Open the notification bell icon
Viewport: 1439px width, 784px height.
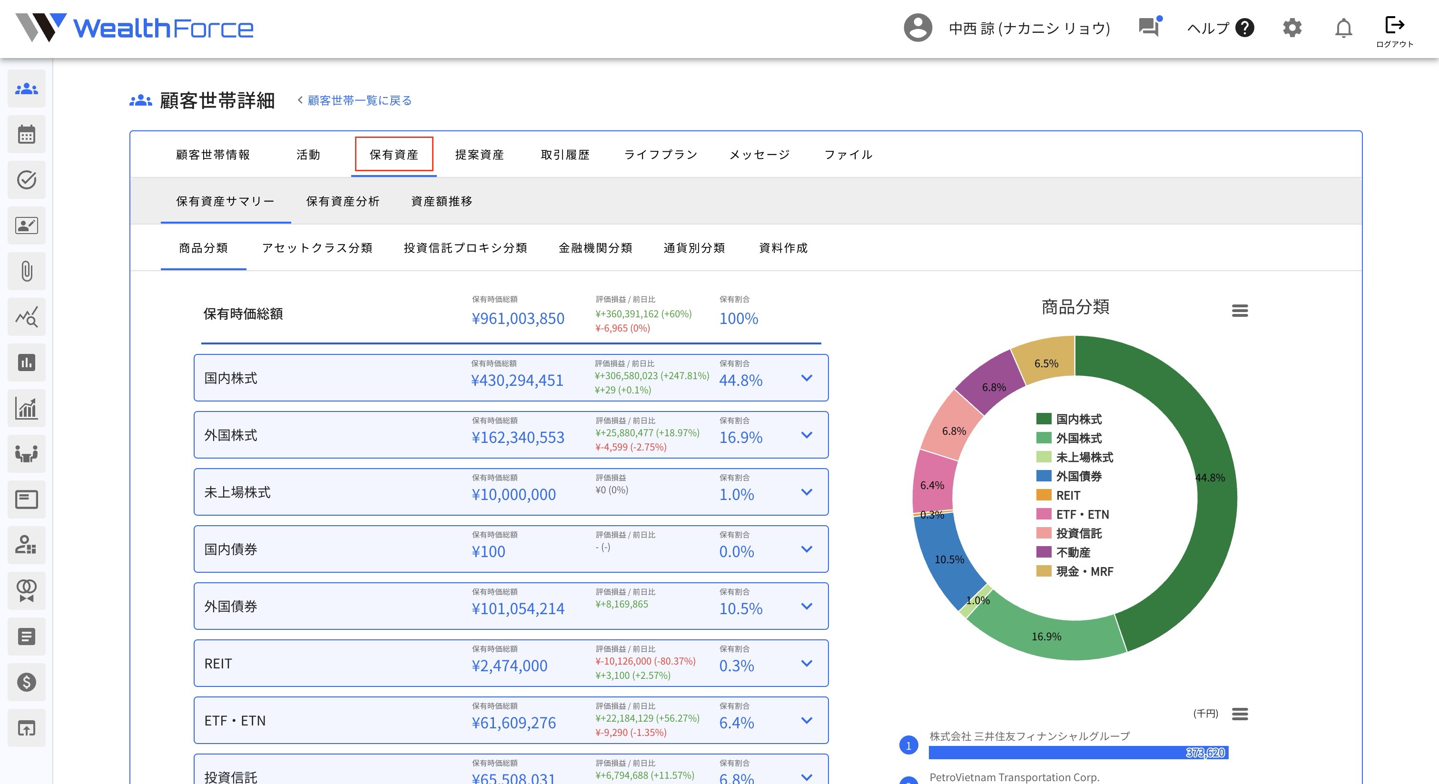(x=1343, y=28)
